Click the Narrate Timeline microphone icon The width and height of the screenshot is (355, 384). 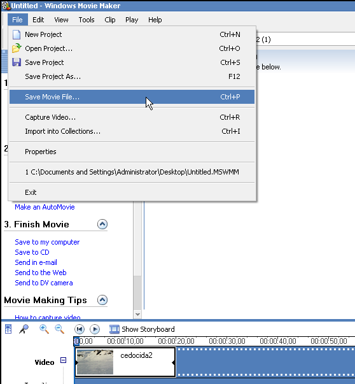pyautogui.click(x=24, y=329)
